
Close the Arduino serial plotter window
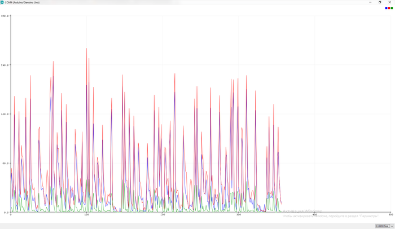click(x=389, y=2)
